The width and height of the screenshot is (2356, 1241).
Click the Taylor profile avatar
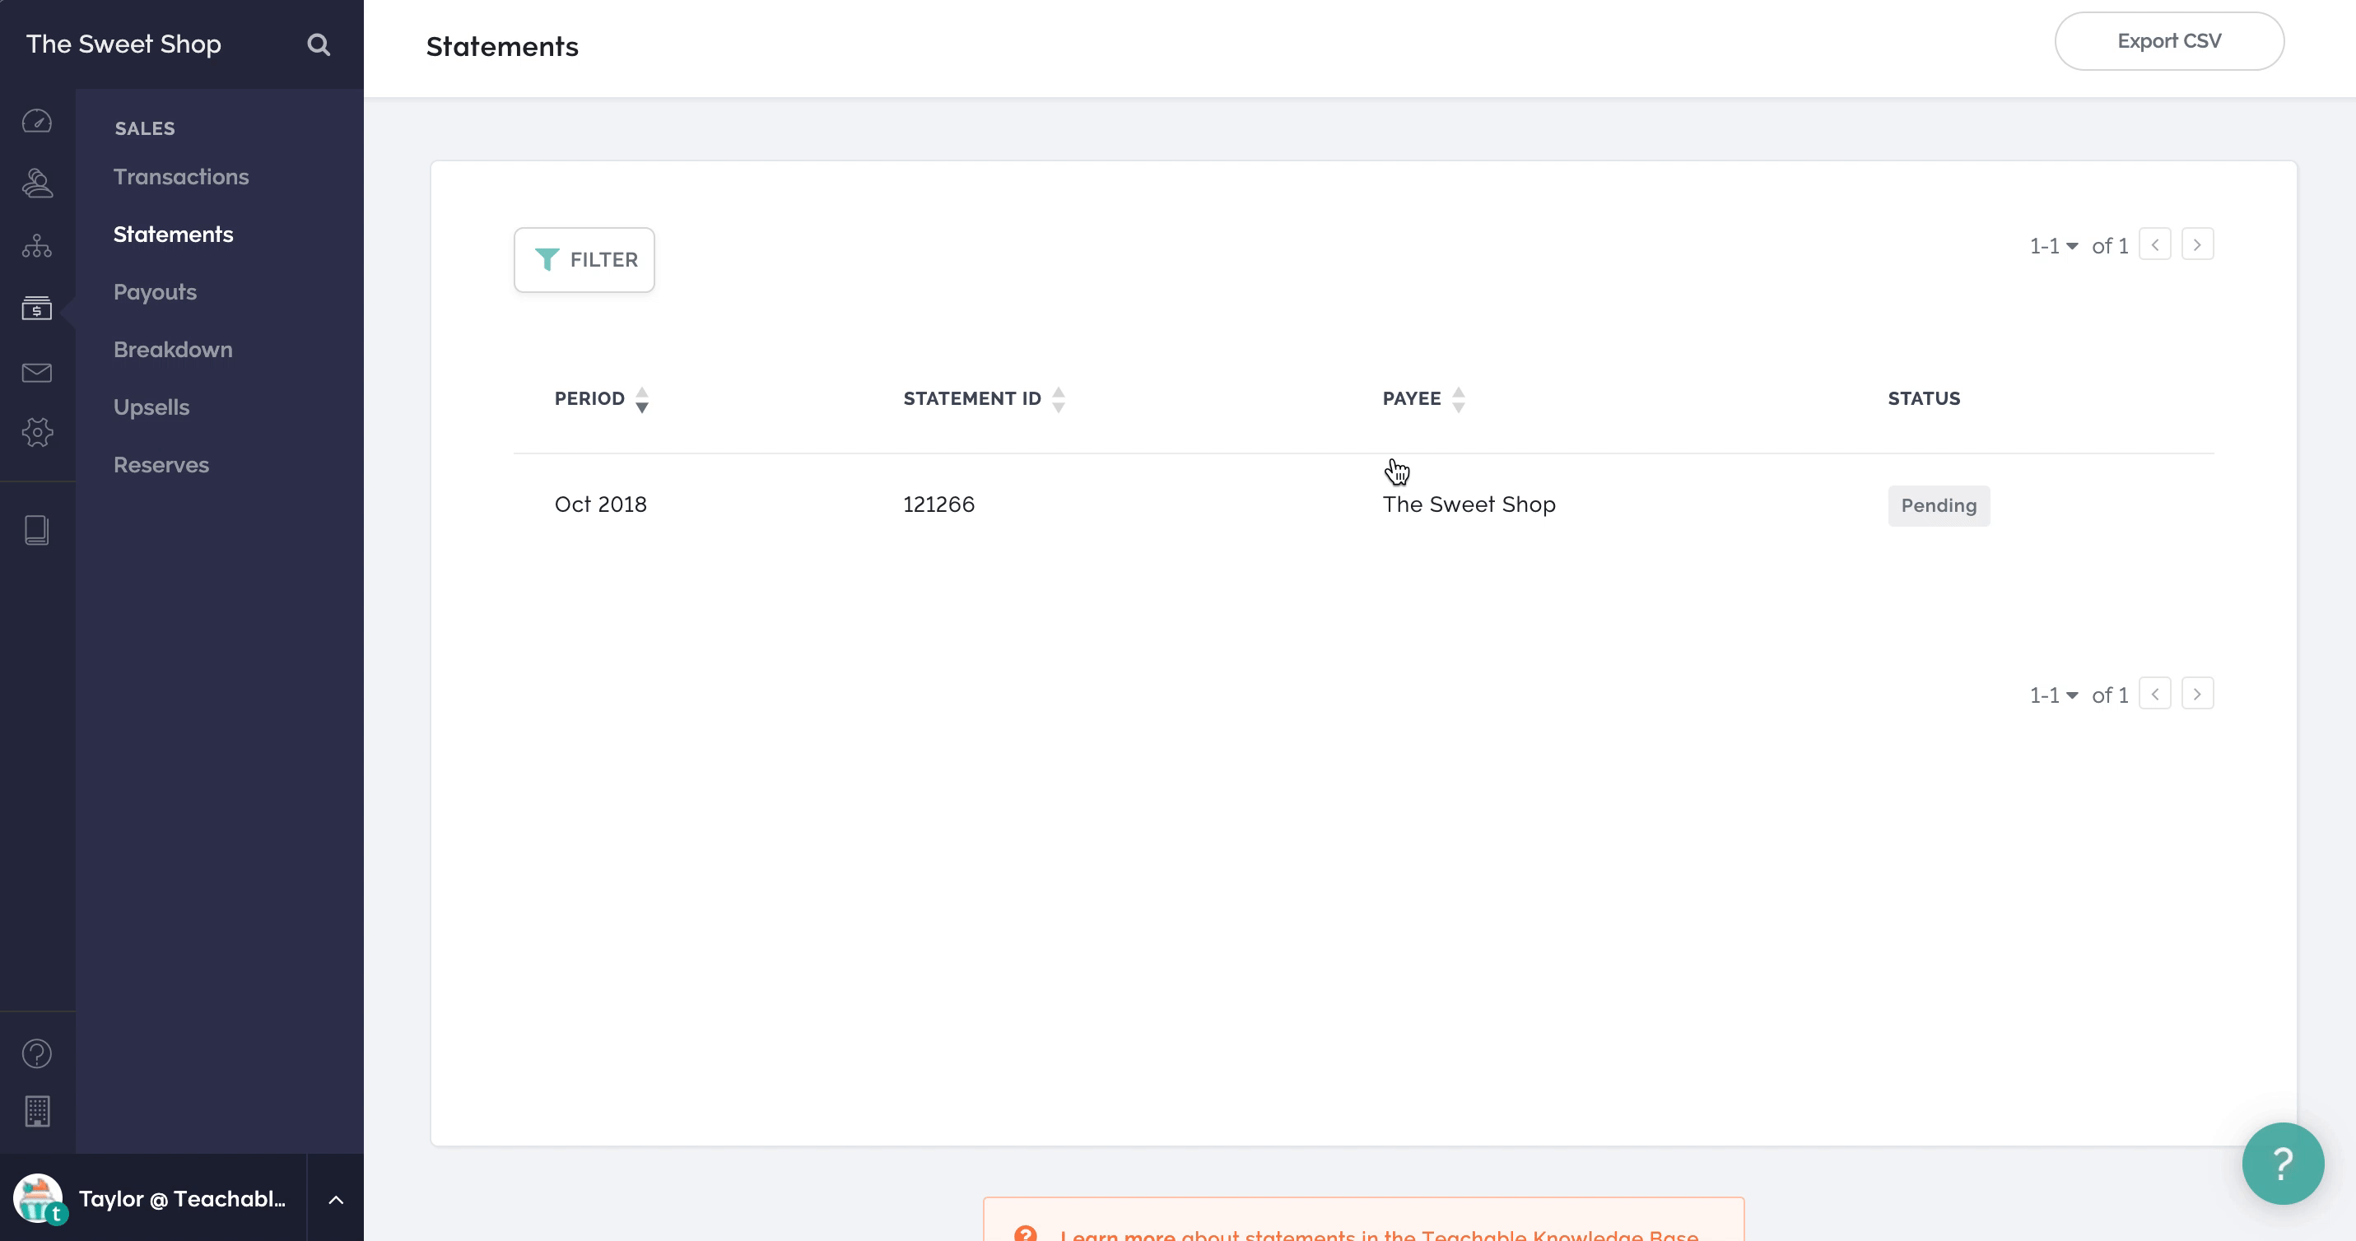pyautogui.click(x=39, y=1198)
